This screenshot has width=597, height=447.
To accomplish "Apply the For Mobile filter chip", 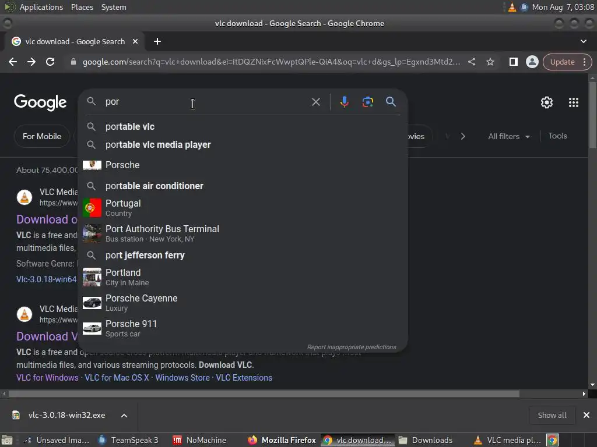I will (42, 136).
